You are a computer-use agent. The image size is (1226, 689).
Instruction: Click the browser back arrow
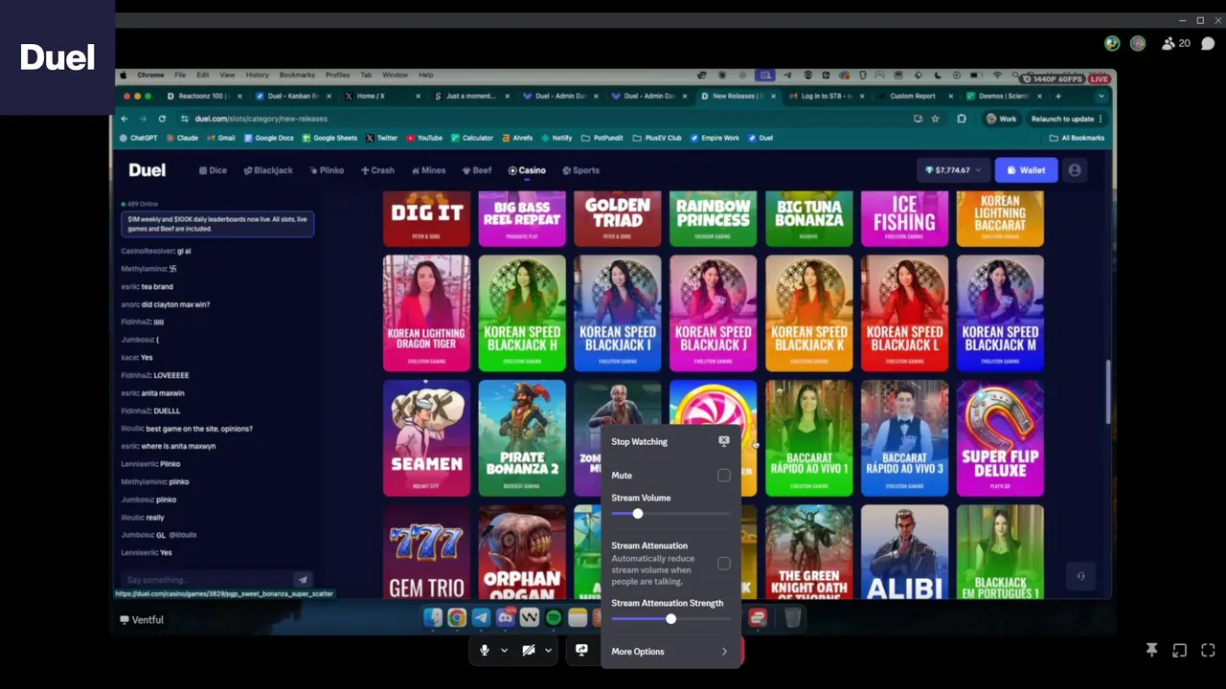(x=125, y=119)
